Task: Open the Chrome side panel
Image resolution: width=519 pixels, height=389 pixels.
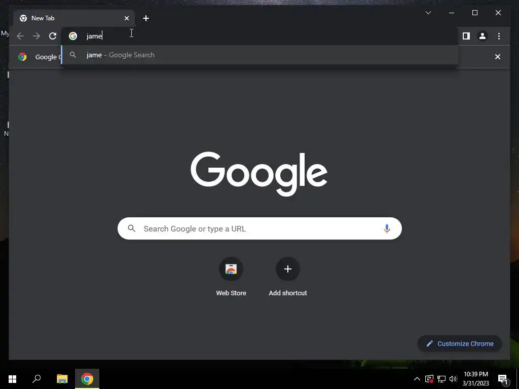Action: pos(466,36)
